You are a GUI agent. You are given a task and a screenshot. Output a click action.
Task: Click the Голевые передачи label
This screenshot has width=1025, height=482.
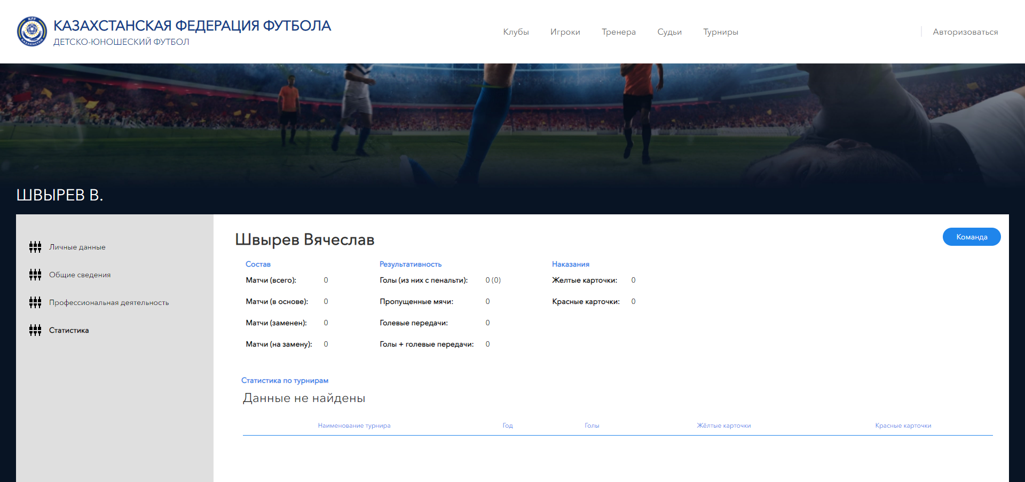click(x=414, y=323)
